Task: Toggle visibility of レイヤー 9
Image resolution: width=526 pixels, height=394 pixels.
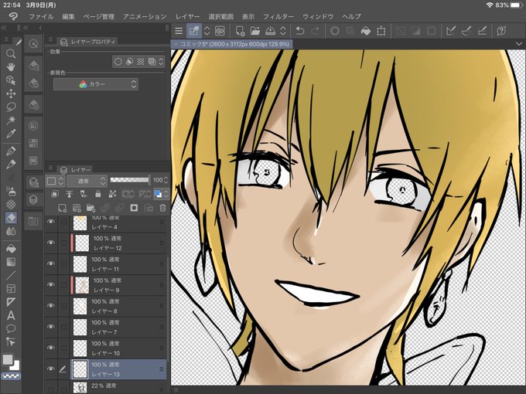Action: [51, 285]
